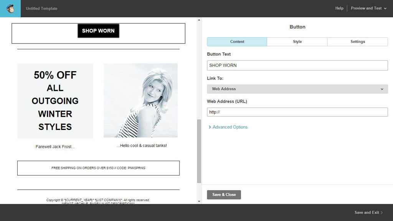Select the woman photo image block

point(140,100)
